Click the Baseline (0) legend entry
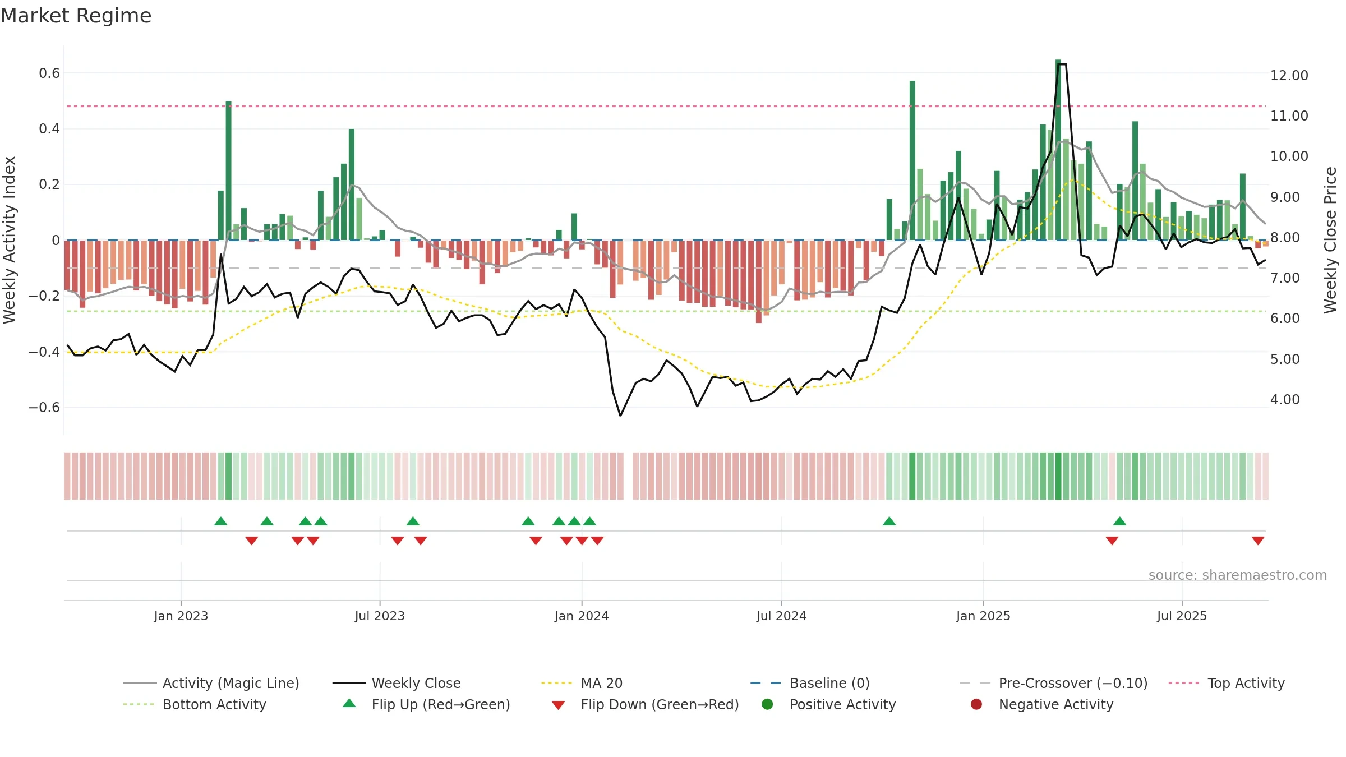Image resolution: width=1346 pixels, height=757 pixels. (810, 683)
